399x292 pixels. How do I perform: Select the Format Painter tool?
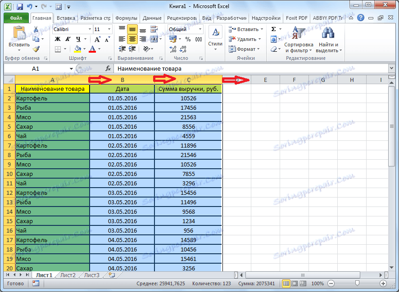coord(36,48)
